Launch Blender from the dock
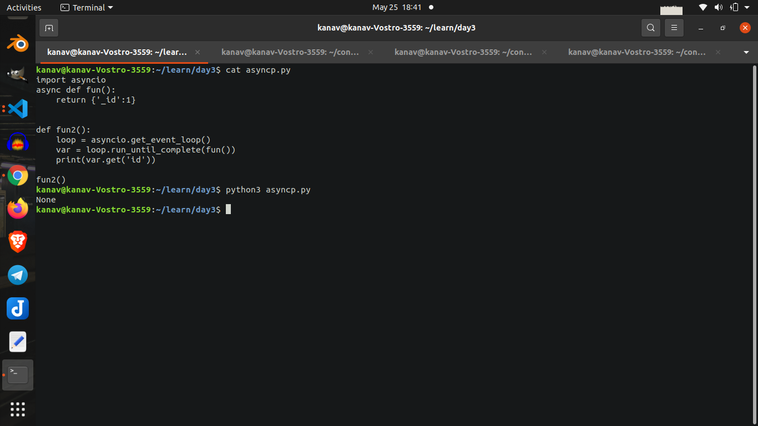 (18, 42)
